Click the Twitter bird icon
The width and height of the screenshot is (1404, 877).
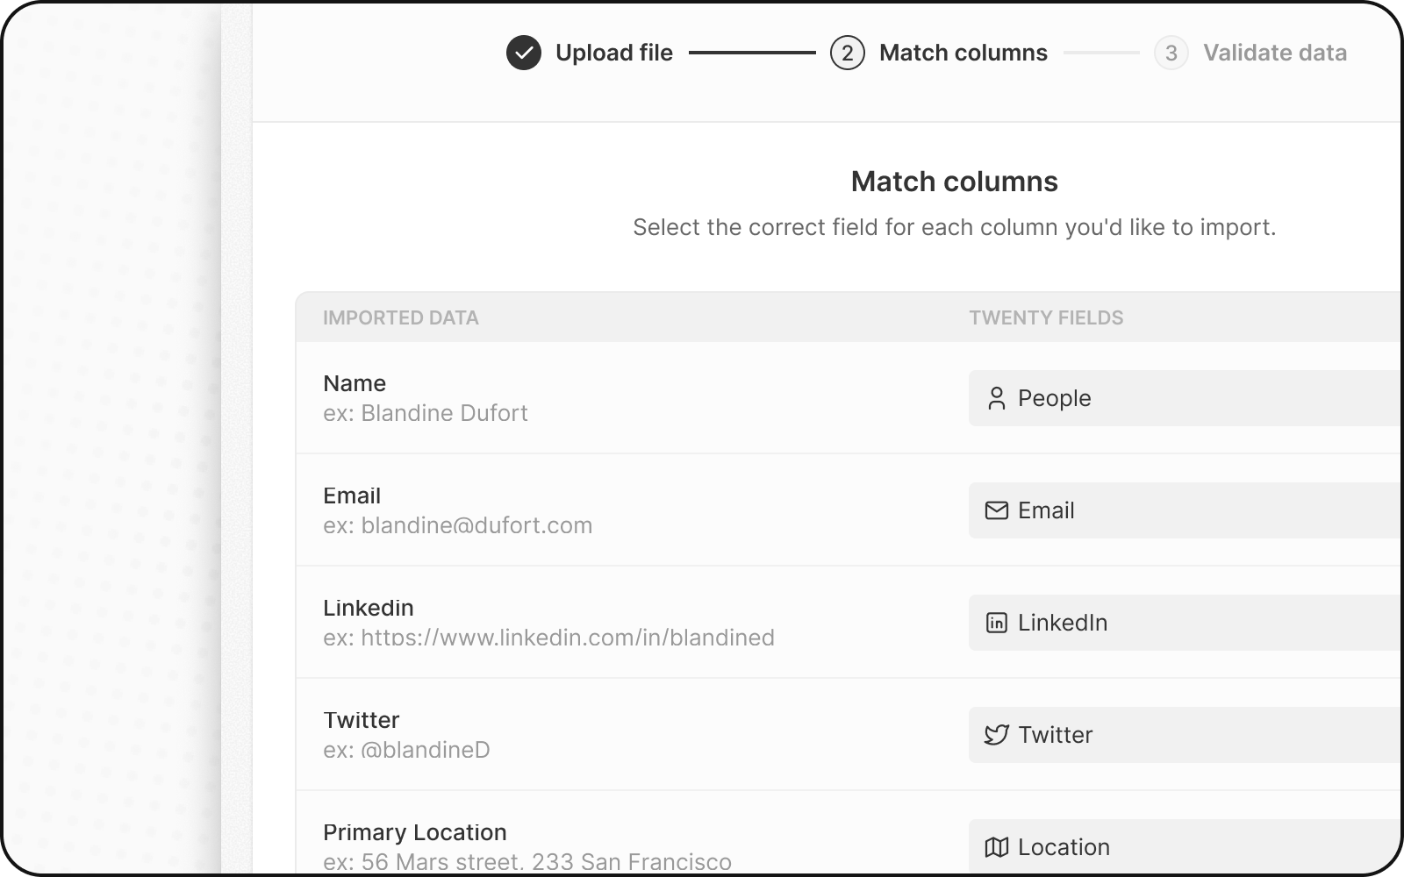996,735
